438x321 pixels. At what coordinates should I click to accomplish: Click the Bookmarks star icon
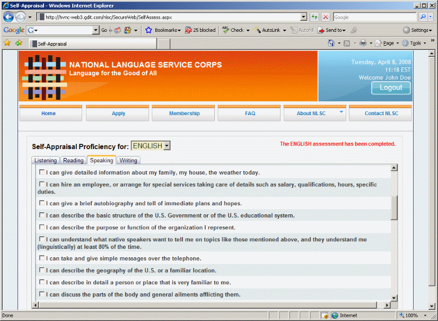click(x=148, y=30)
